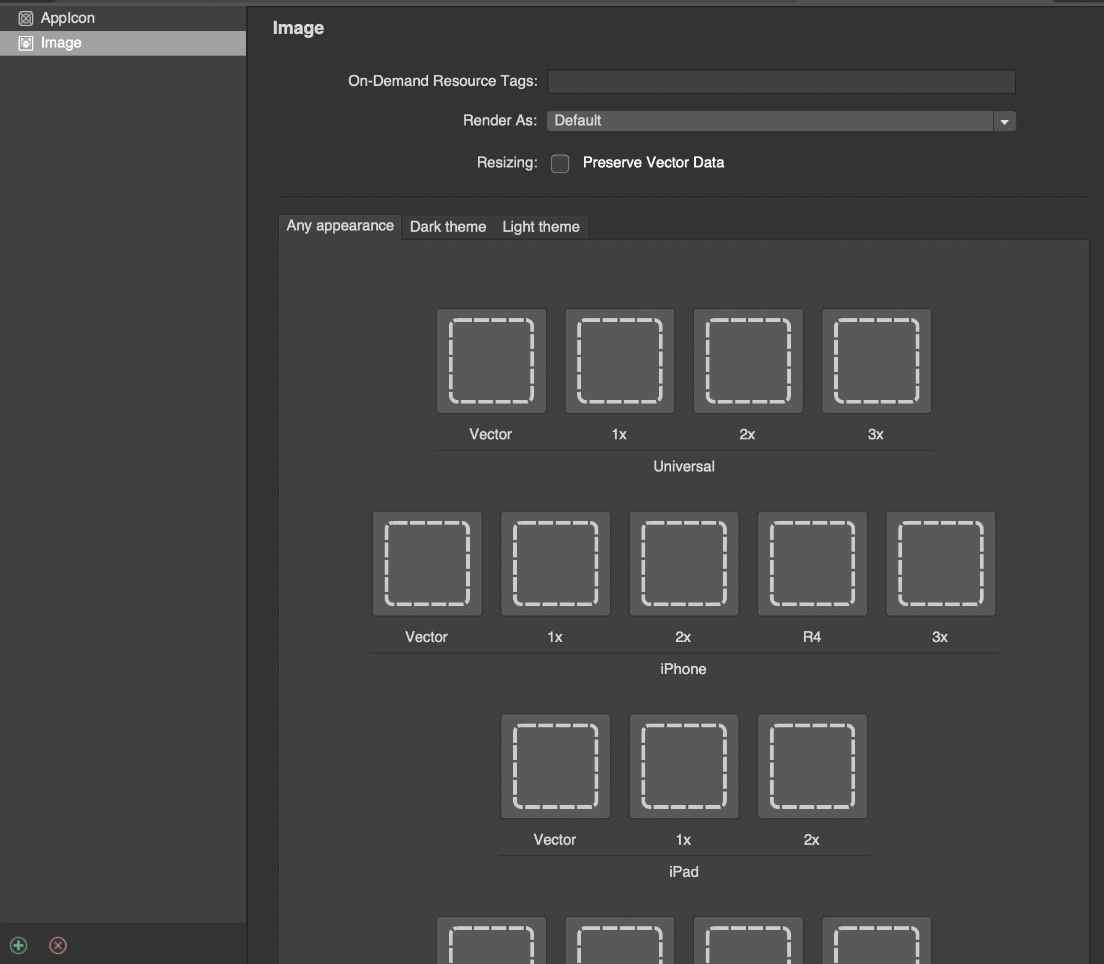Select the iPad 1x image slot

(684, 766)
